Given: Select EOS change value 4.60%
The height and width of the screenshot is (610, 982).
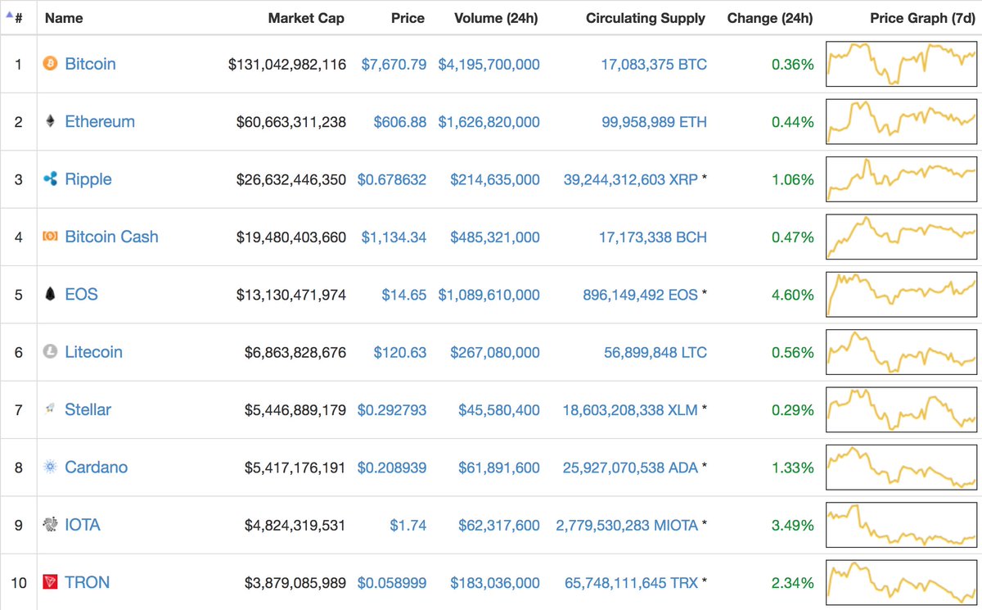Looking at the screenshot, I should 793,295.
